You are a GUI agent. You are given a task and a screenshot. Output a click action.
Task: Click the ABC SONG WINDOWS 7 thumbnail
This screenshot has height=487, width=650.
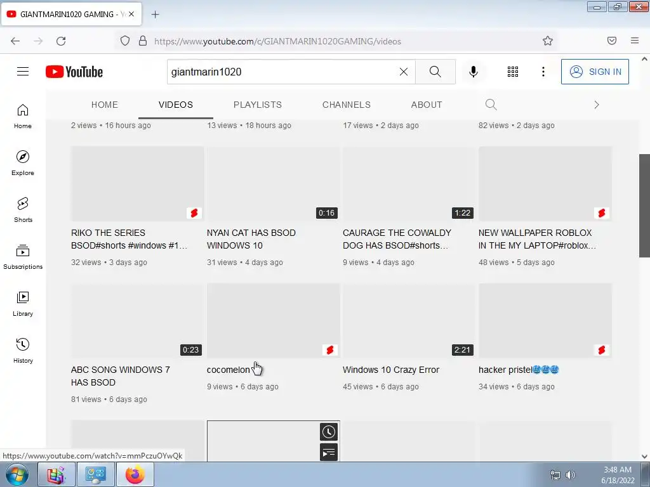point(138,321)
